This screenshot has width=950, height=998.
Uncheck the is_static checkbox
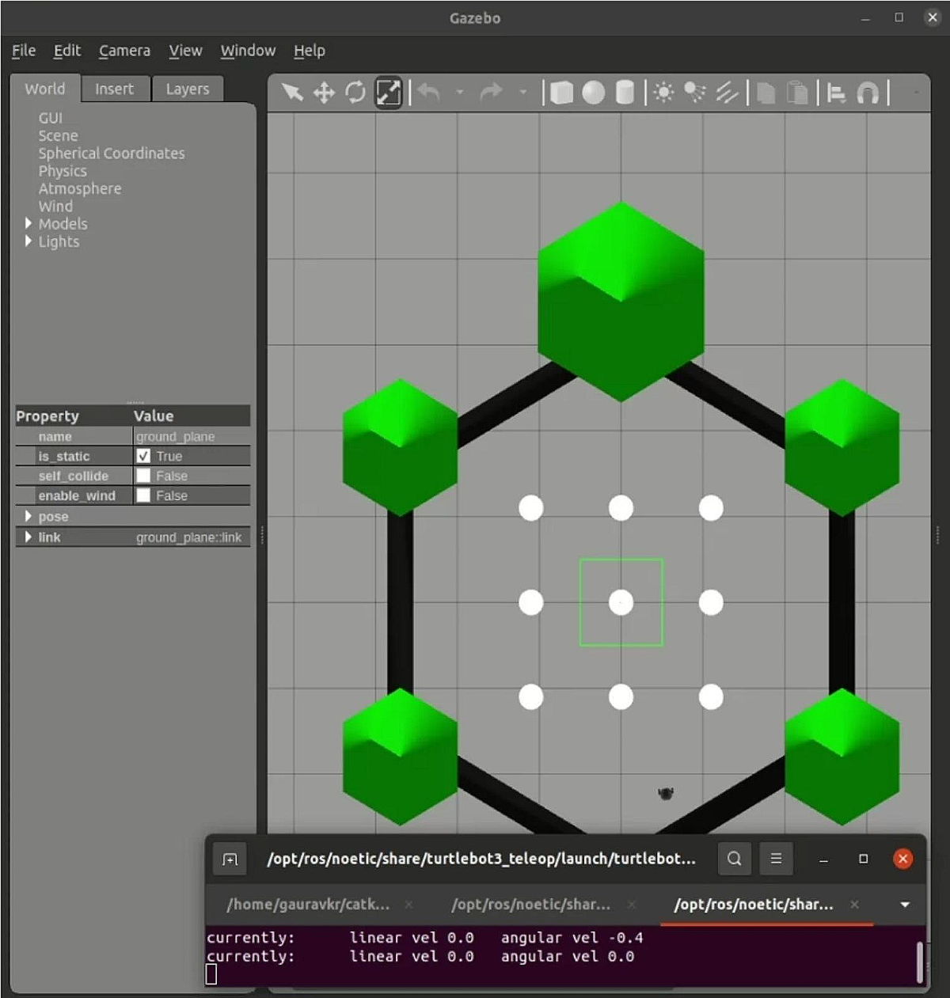pos(143,456)
